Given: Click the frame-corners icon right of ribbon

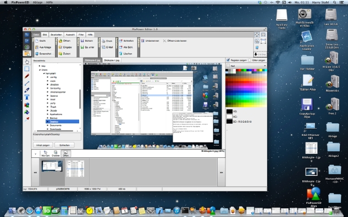Looking at the screenshot, I should 263,41.
